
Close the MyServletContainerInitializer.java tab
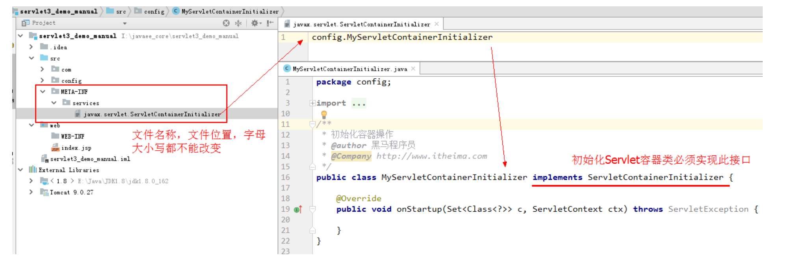[x=413, y=68]
